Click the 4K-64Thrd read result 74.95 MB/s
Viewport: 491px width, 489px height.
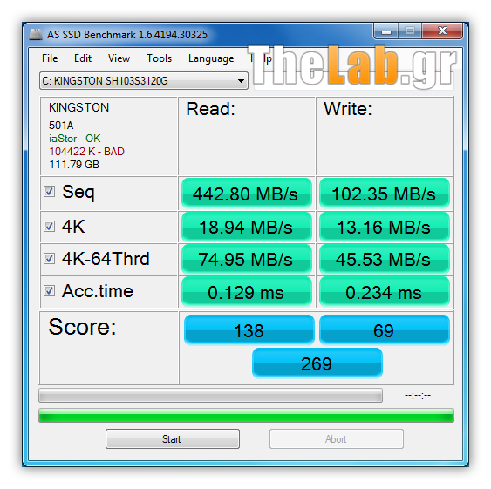pyautogui.click(x=247, y=260)
